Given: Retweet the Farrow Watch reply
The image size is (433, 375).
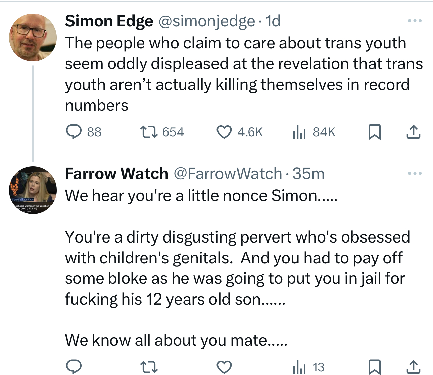Looking at the screenshot, I should coord(149,367).
